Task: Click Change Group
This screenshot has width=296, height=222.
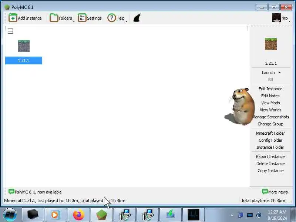Action: pyautogui.click(x=270, y=124)
